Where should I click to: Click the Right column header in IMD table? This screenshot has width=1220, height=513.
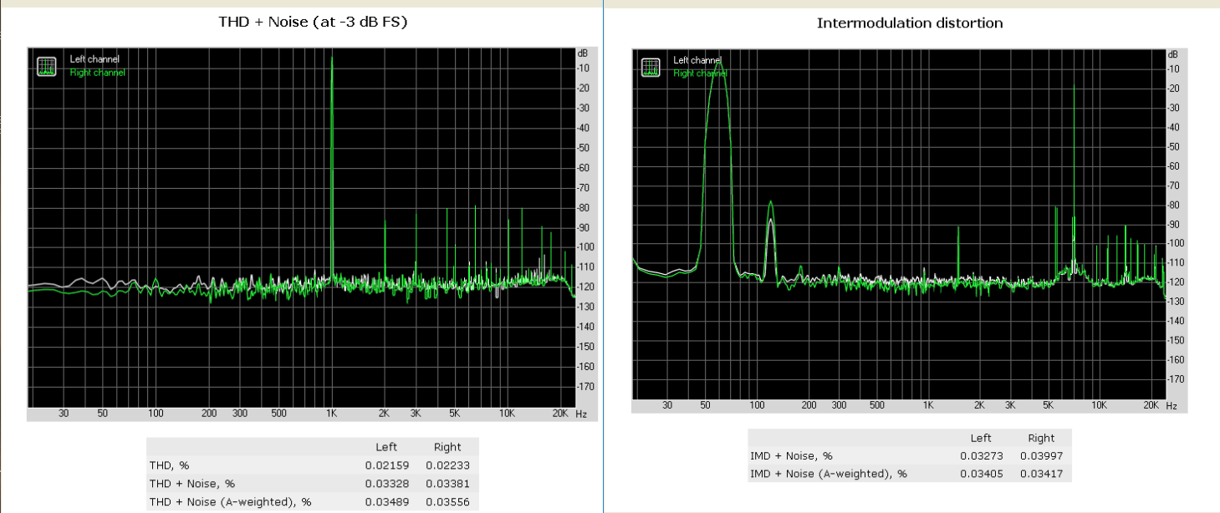click(x=1041, y=438)
